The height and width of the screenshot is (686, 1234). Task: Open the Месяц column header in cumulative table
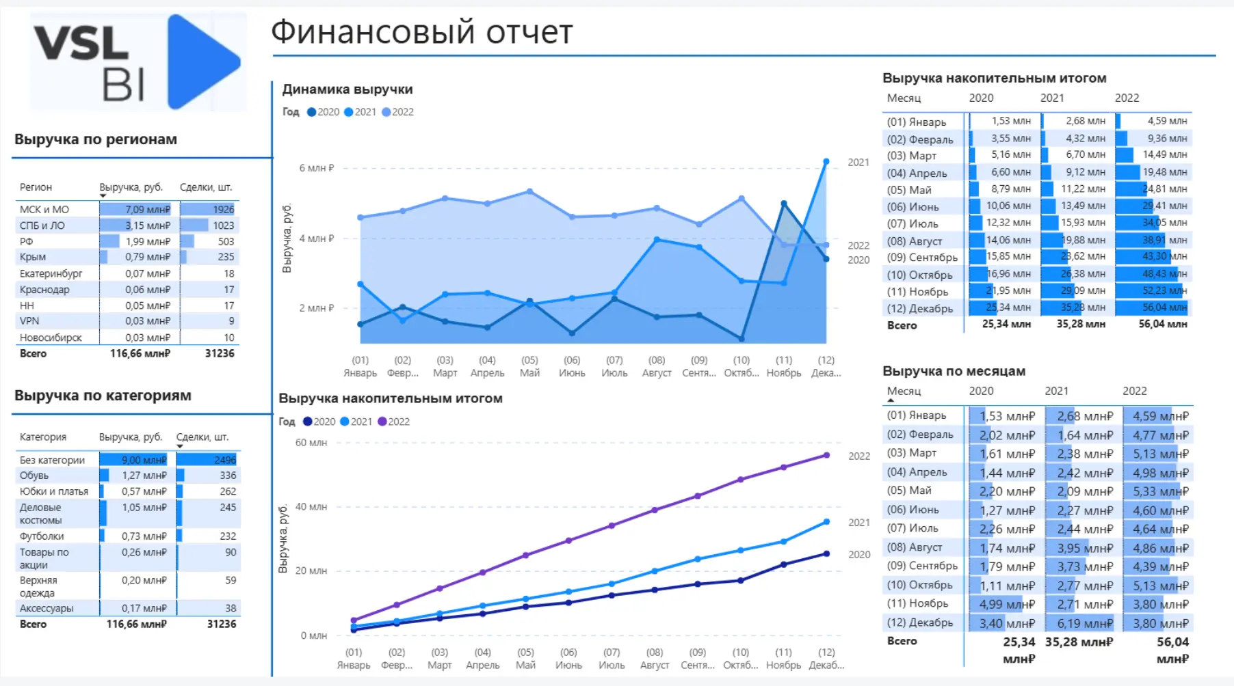coord(904,98)
